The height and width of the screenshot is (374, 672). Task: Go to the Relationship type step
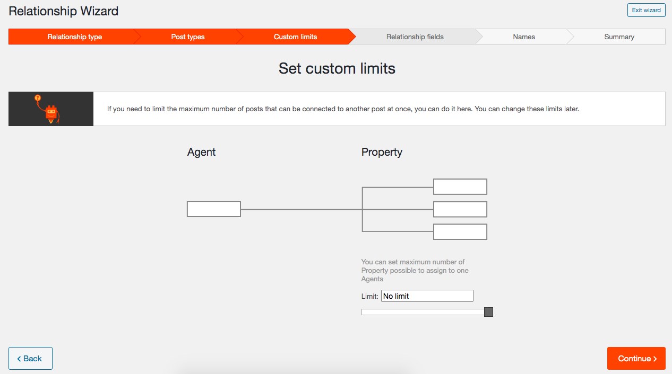(74, 37)
